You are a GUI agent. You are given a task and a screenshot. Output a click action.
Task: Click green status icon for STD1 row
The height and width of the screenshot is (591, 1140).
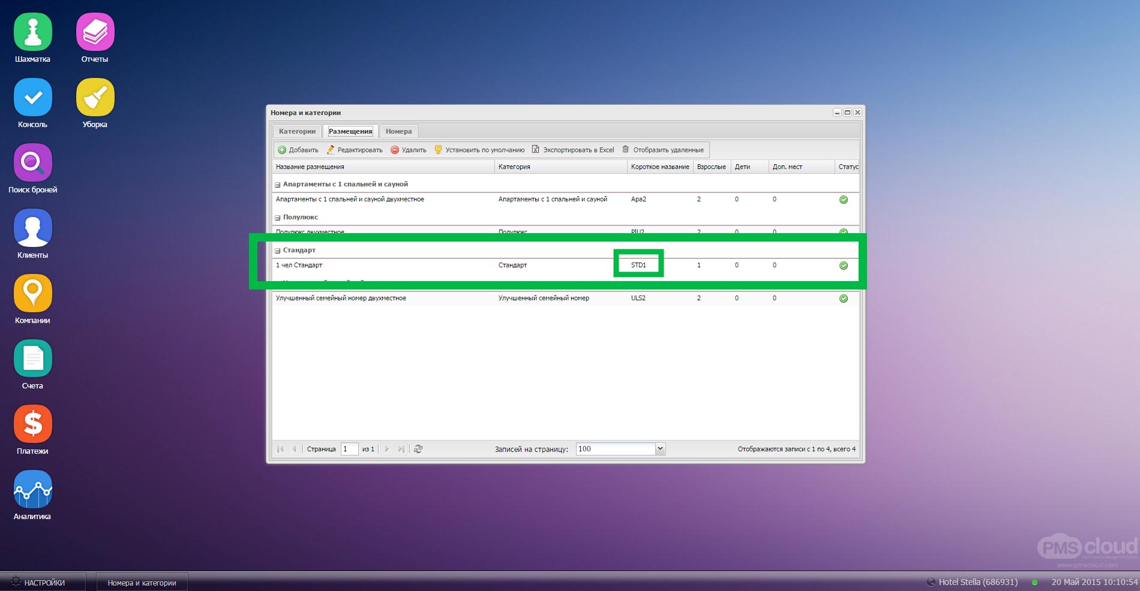(x=844, y=266)
